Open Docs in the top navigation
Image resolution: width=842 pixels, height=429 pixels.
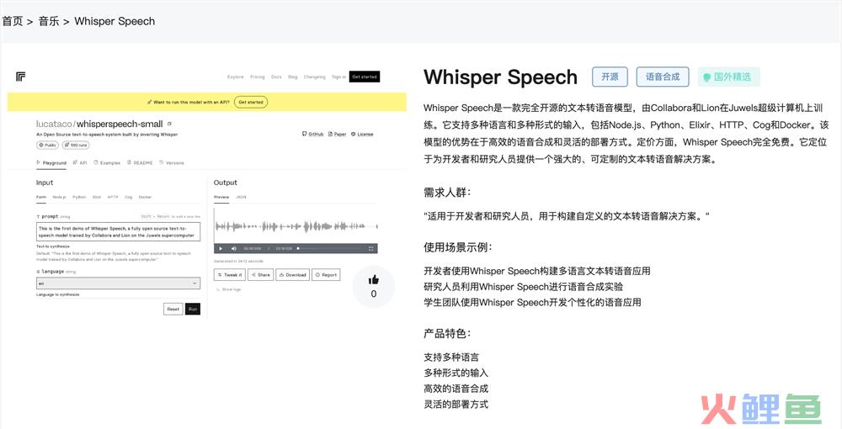pyautogui.click(x=276, y=77)
